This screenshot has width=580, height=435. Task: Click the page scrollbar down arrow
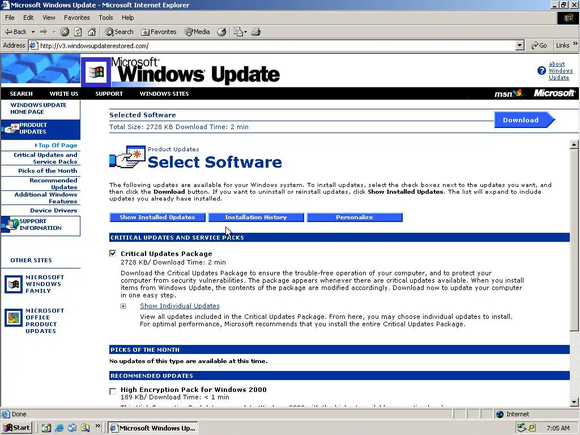coord(574,402)
